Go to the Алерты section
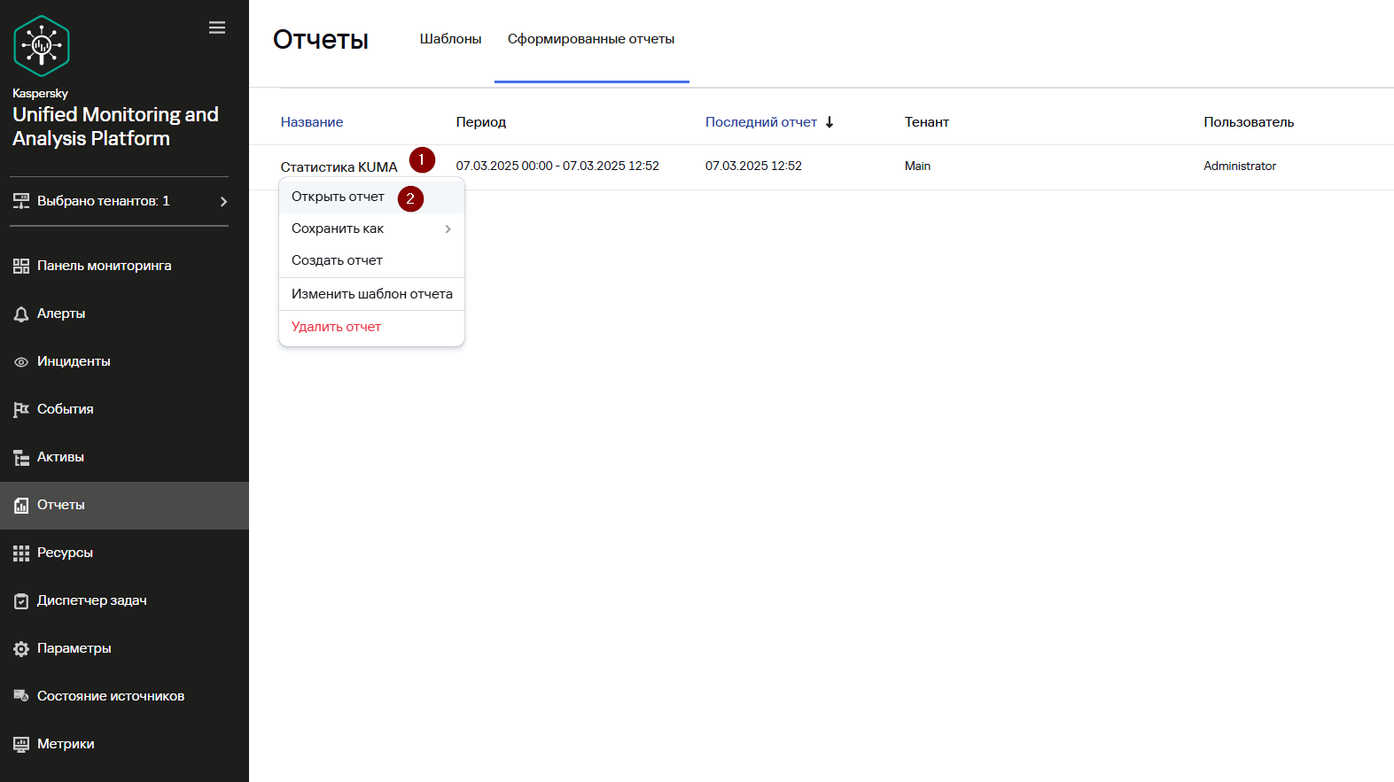Image resolution: width=1394 pixels, height=782 pixels. [124, 314]
